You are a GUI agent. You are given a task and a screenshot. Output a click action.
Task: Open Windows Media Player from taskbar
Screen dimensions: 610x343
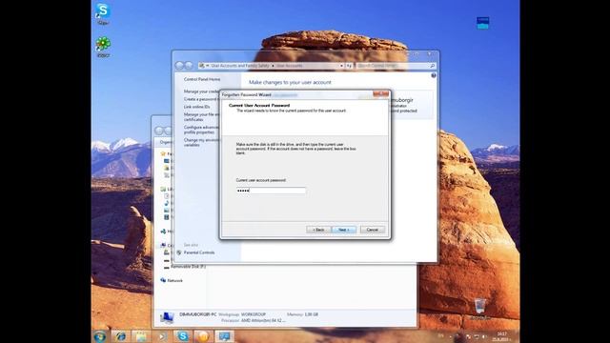pyautogui.click(x=161, y=336)
